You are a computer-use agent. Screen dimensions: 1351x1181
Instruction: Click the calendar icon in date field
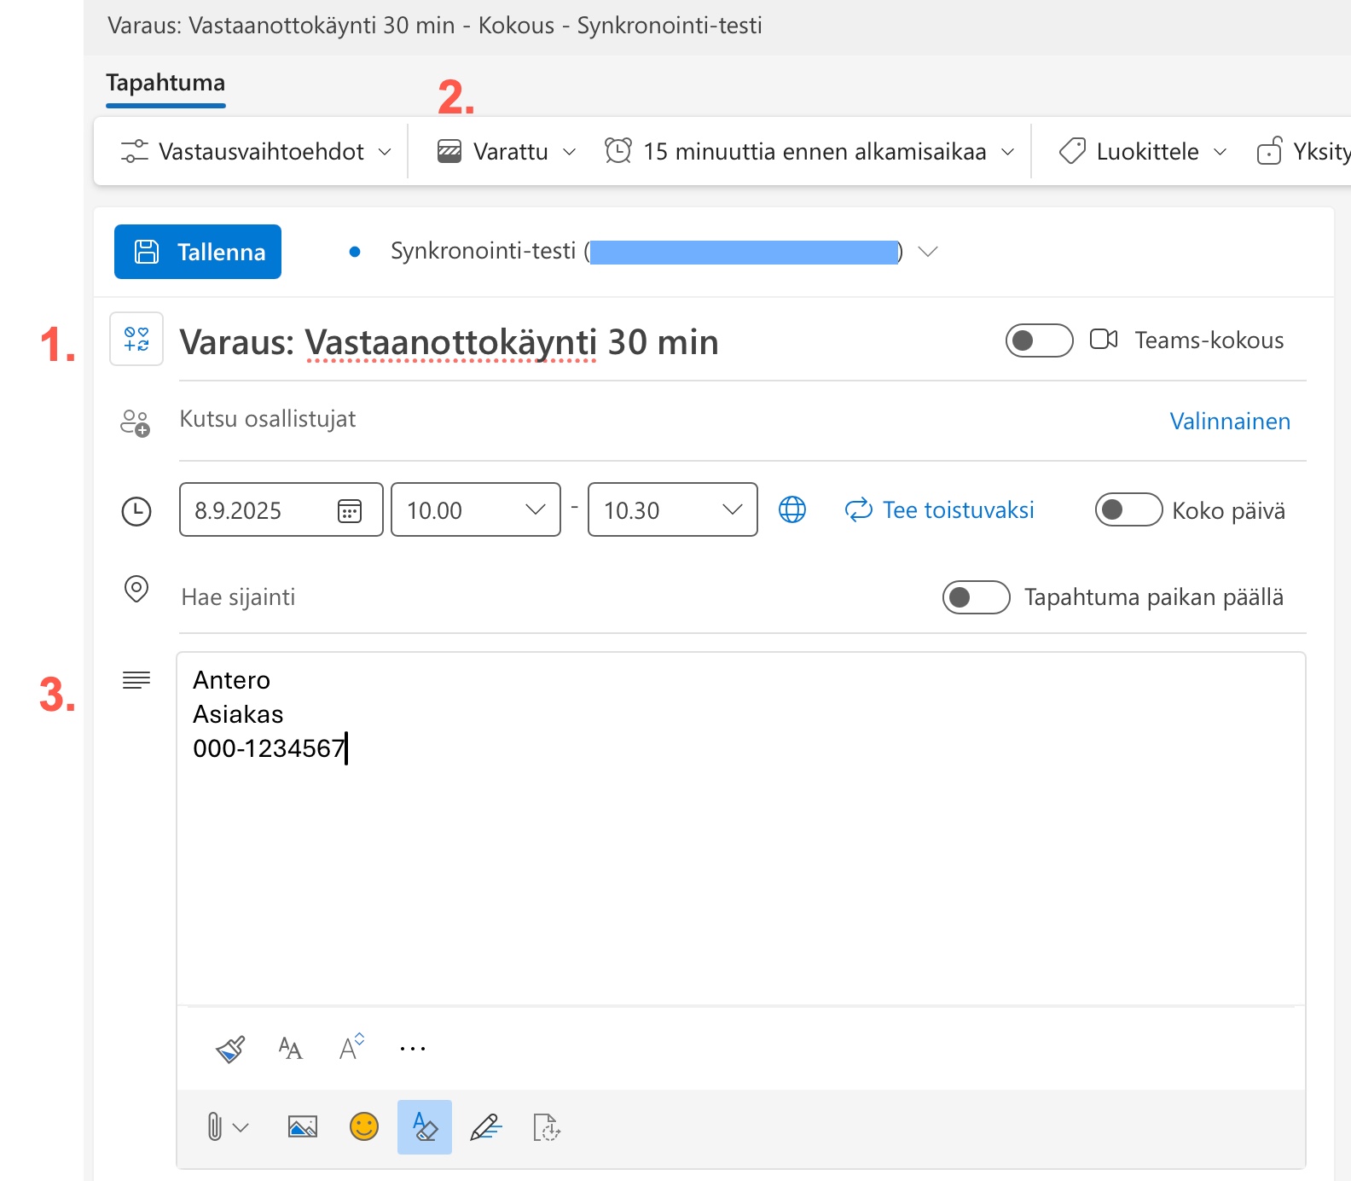(x=350, y=510)
